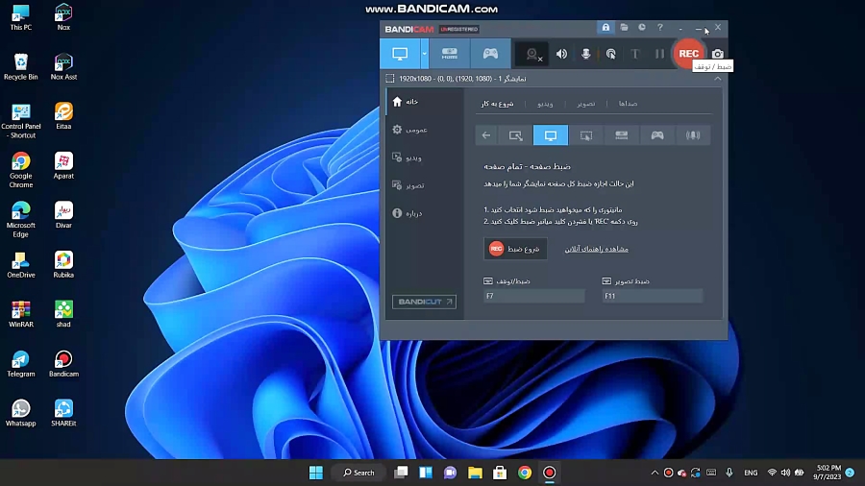Open the scheduled recording clock icon
Image resolution: width=865 pixels, height=486 pixels.
pos(642,27)
